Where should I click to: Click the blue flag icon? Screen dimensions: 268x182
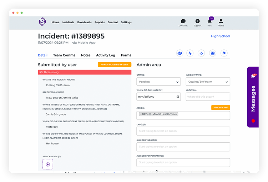pos(224,53)
